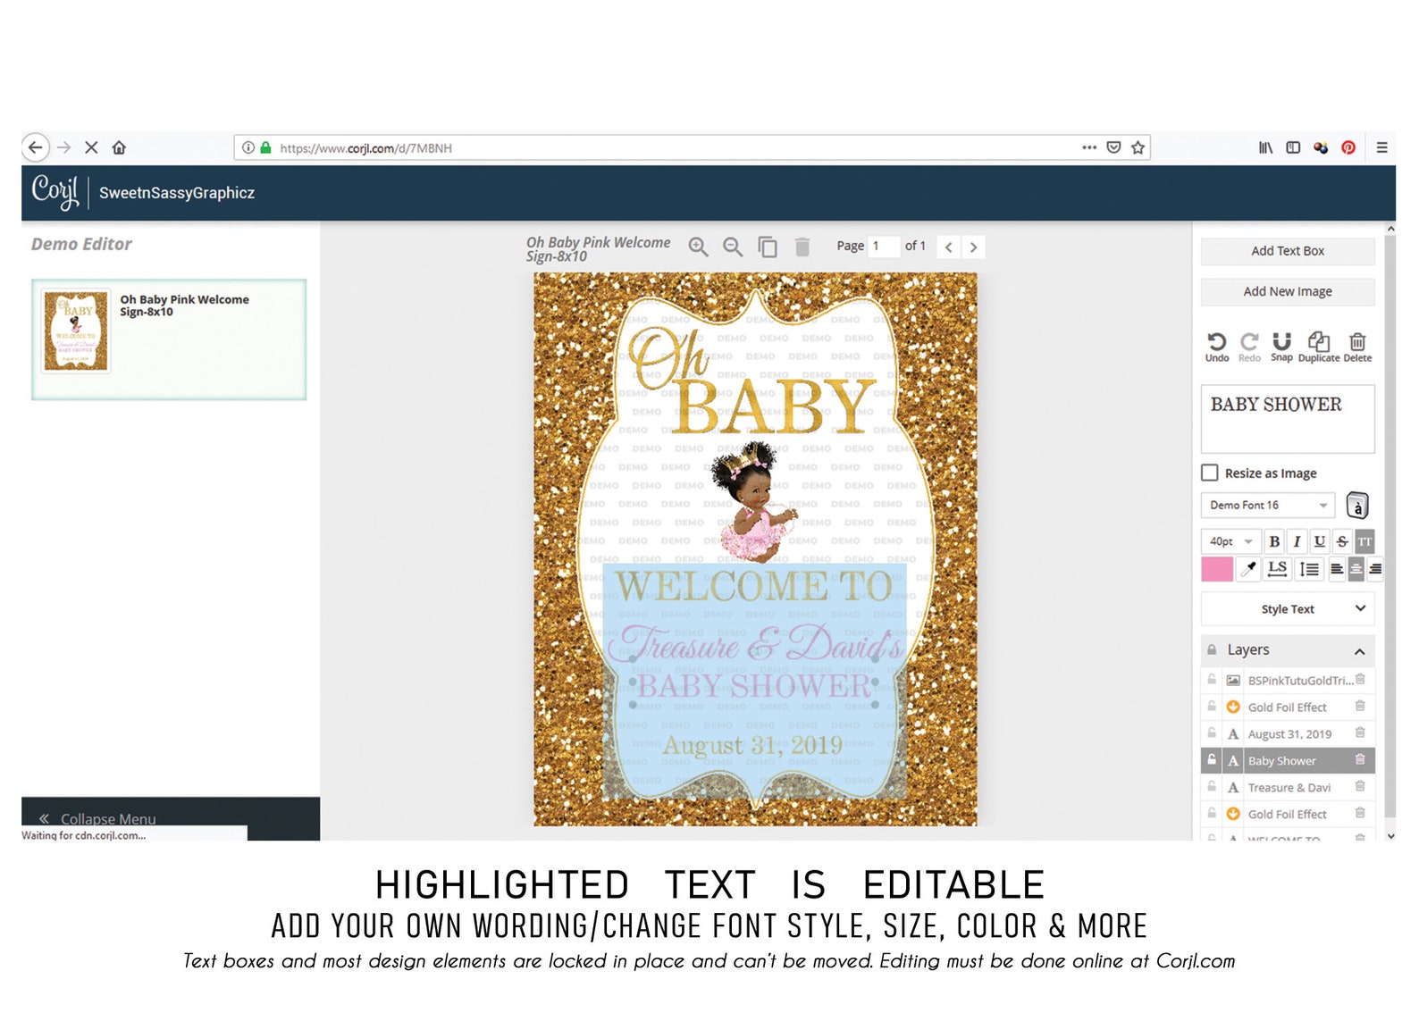Zoom out of the canvas
This screenshot has width=1419, height=1013.
tap(733, 247)
